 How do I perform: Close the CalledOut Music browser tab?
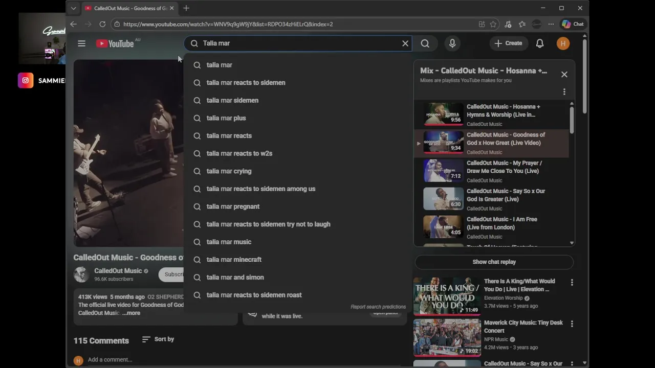[171, 8]
